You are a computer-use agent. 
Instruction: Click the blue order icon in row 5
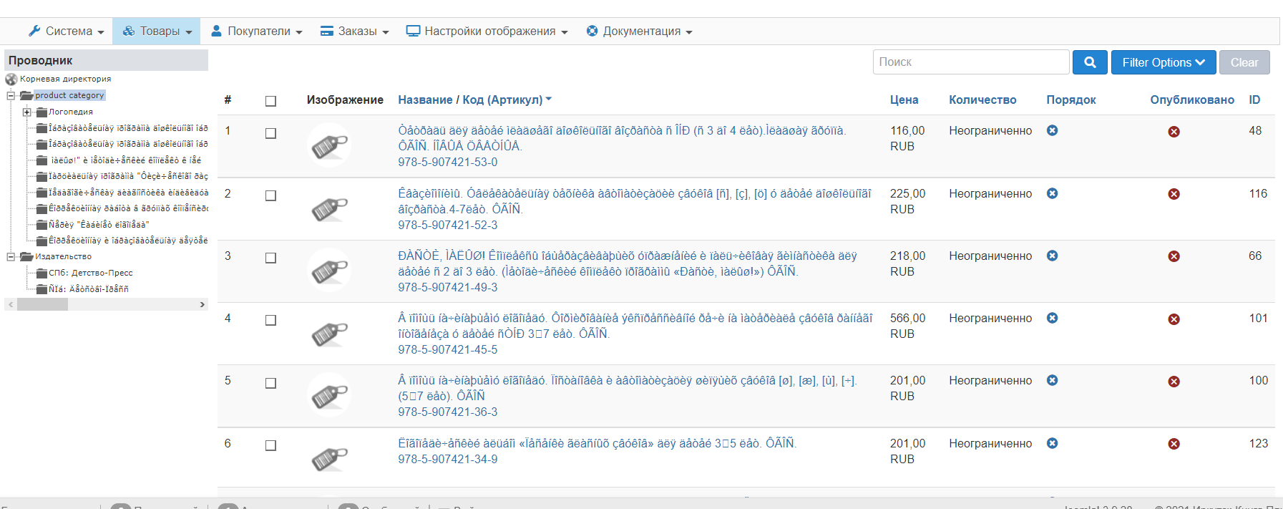pyautogui.click(x=1052, y=380)
